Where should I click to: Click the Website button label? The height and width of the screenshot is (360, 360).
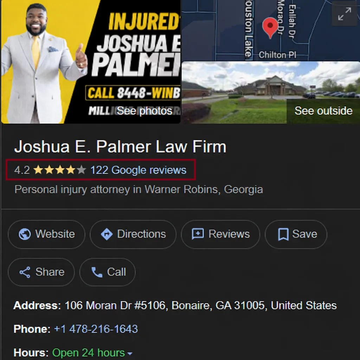[55, 234]
